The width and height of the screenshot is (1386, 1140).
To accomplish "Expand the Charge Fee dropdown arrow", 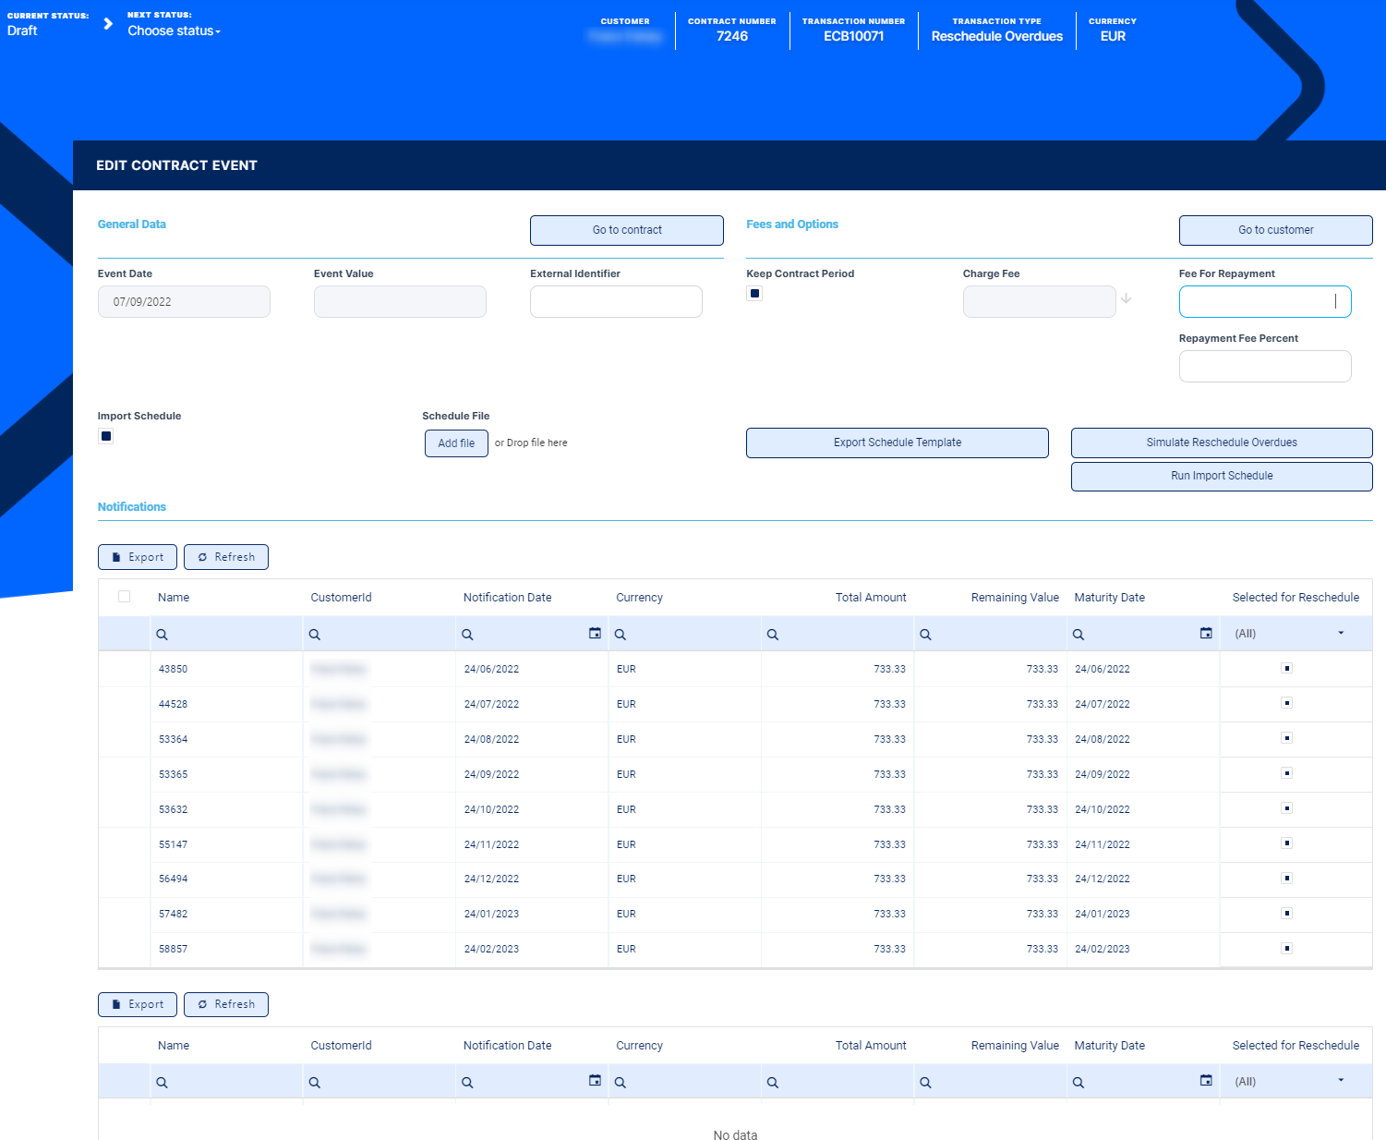I will tap(1126, 299).
